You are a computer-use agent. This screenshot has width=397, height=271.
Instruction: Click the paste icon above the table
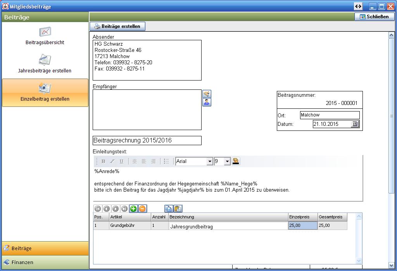(x=178, y=209)
